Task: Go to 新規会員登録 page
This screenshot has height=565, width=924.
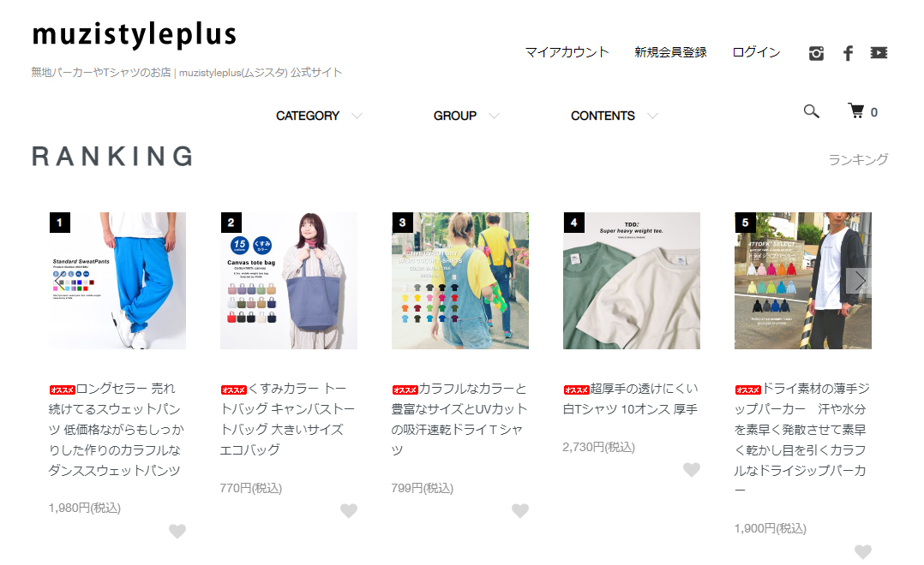Action: pyautogui.click(x=670, y=52)
